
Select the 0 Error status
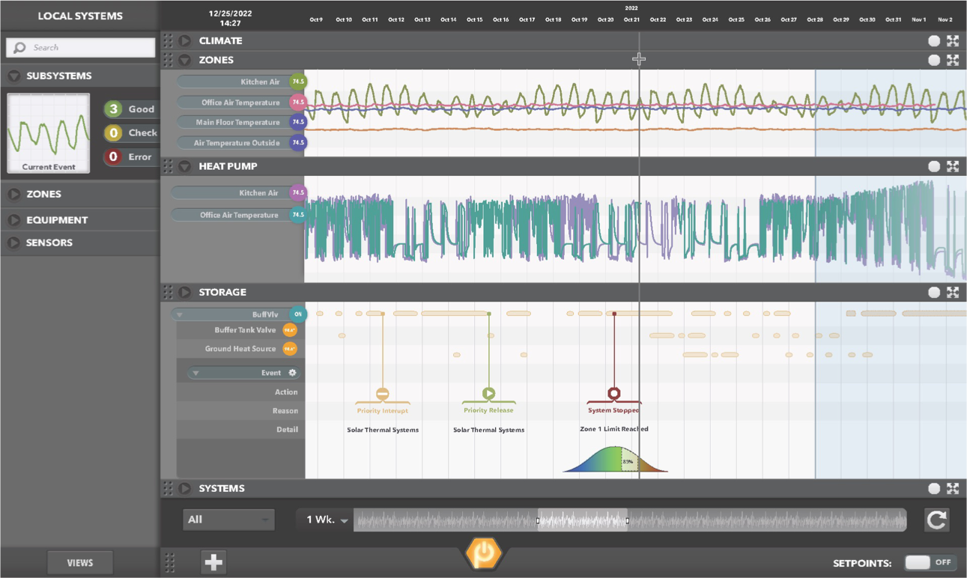pos(130,157)
